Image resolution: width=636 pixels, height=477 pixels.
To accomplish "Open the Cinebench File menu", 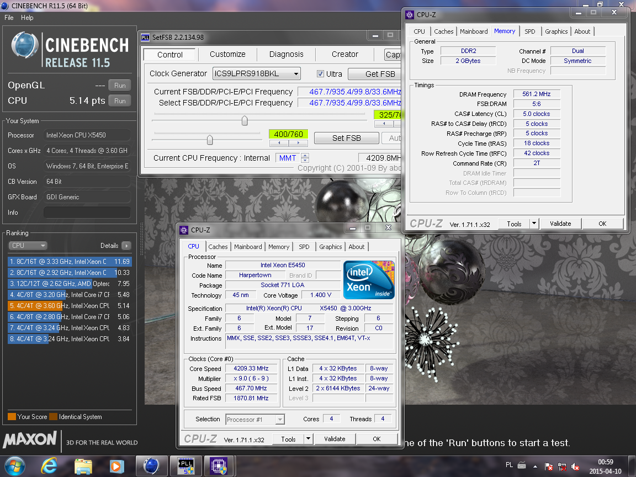I will [9, 18].
